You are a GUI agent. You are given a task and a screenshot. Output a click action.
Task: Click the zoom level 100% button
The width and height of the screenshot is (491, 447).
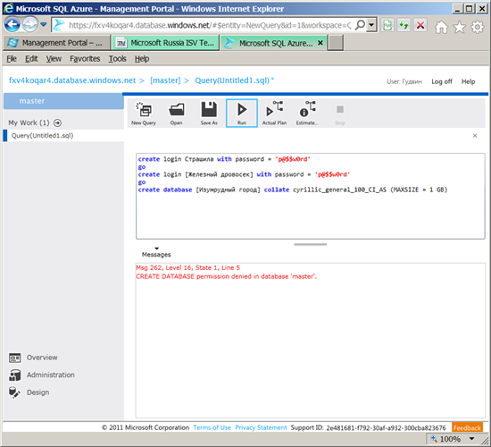click(x=446, y=439)
